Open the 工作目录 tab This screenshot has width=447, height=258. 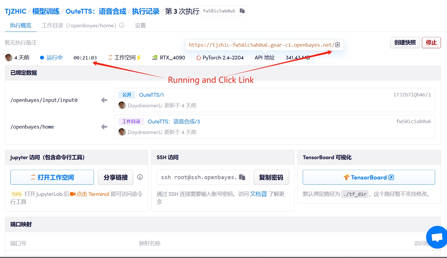click(x=79, y=25)
